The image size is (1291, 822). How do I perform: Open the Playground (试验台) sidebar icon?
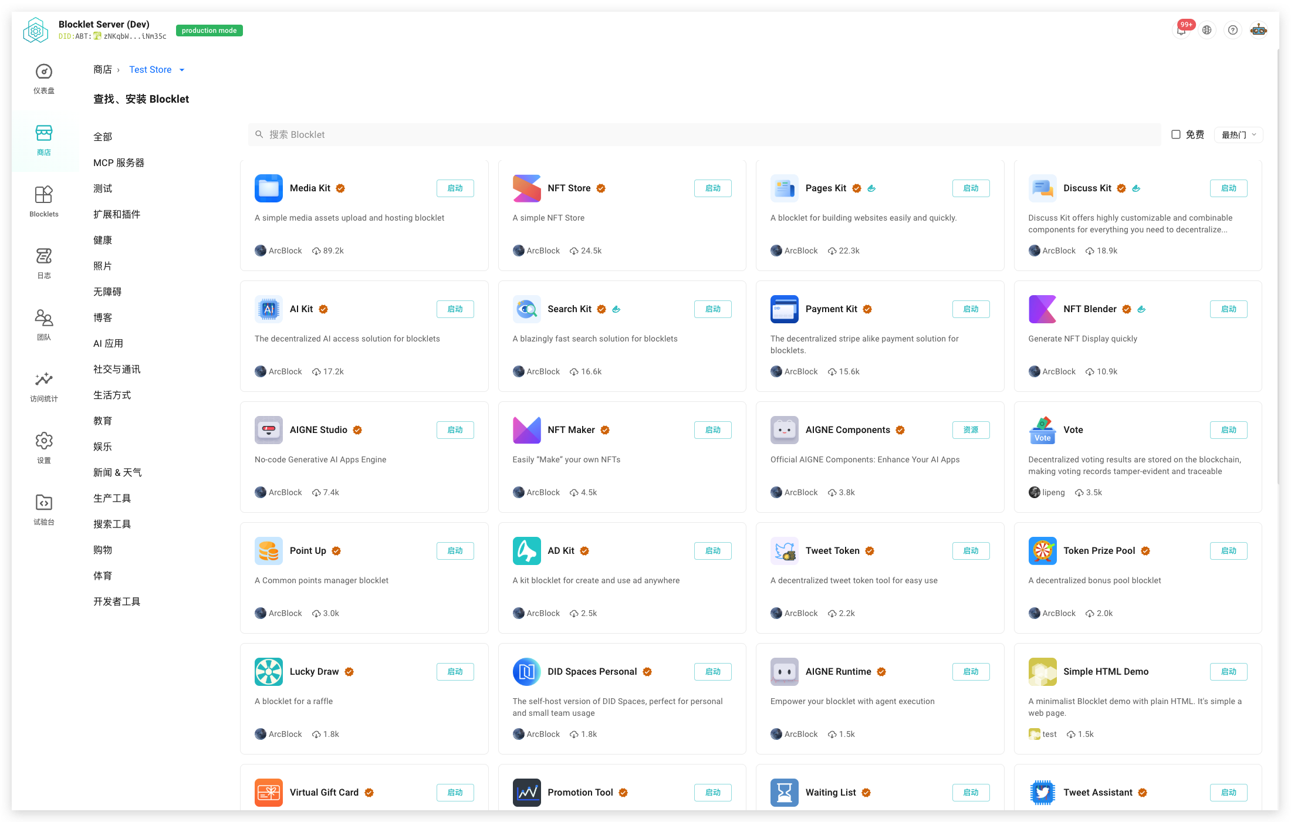tap(44, 503)
